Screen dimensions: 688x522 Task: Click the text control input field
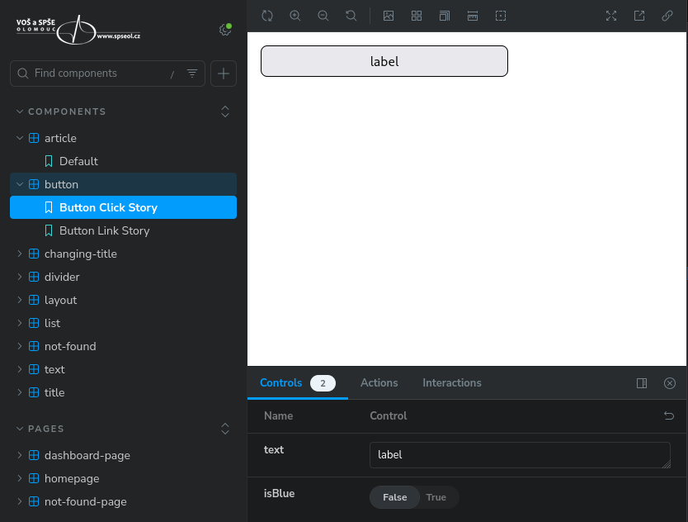click(520, 455)
